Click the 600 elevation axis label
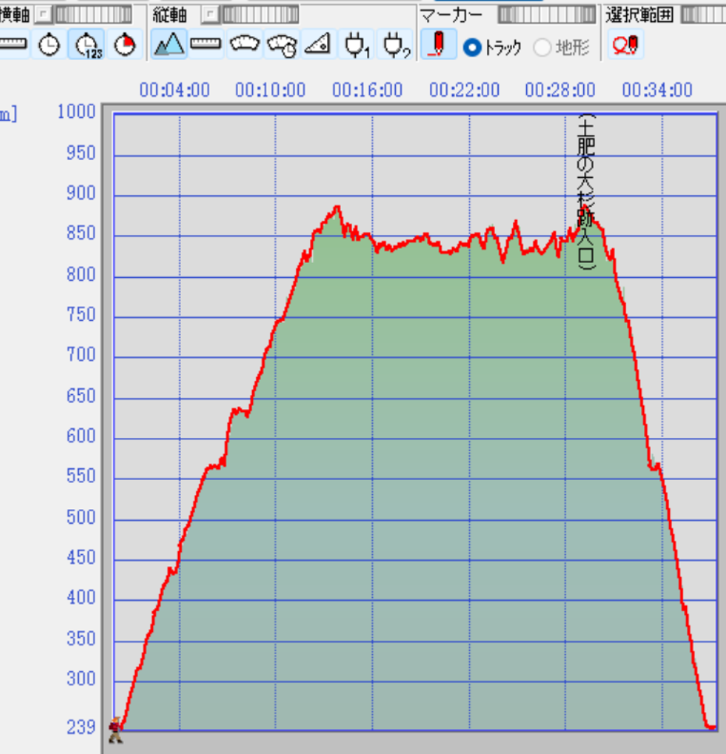The height and width of the screenshot is (754, 726). tap(80, 436)
